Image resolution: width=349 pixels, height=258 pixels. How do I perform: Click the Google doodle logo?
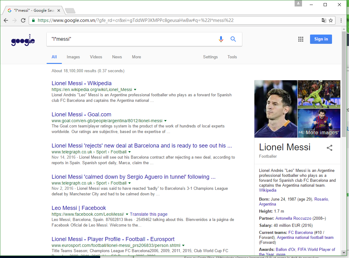tap(23, 40)
